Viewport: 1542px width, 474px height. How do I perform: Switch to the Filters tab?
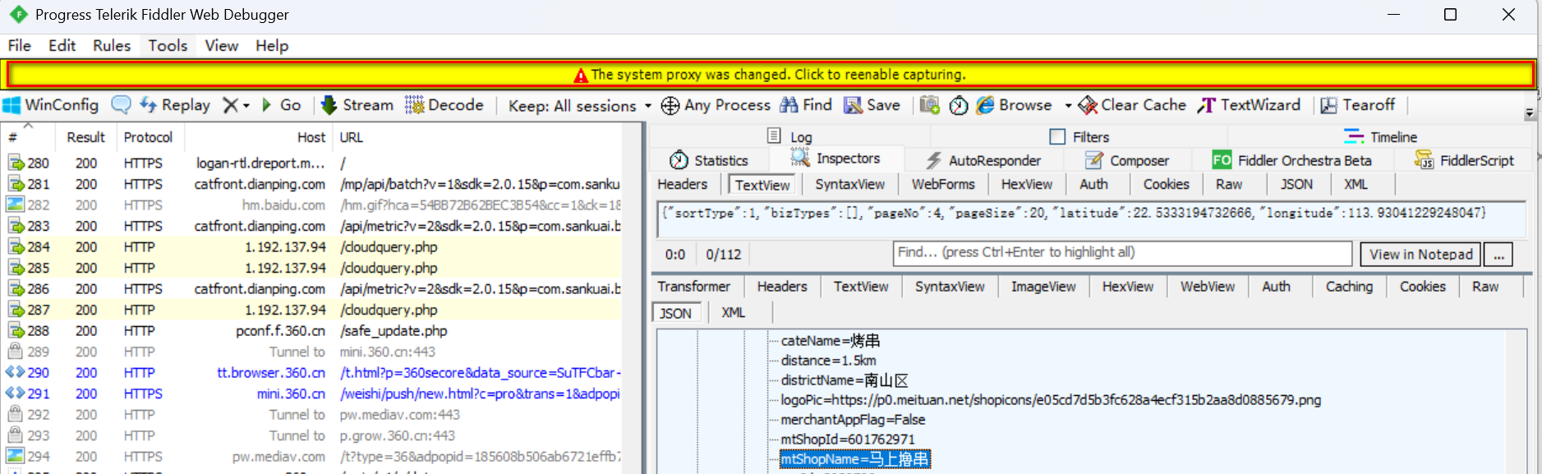click(1079, 136)
